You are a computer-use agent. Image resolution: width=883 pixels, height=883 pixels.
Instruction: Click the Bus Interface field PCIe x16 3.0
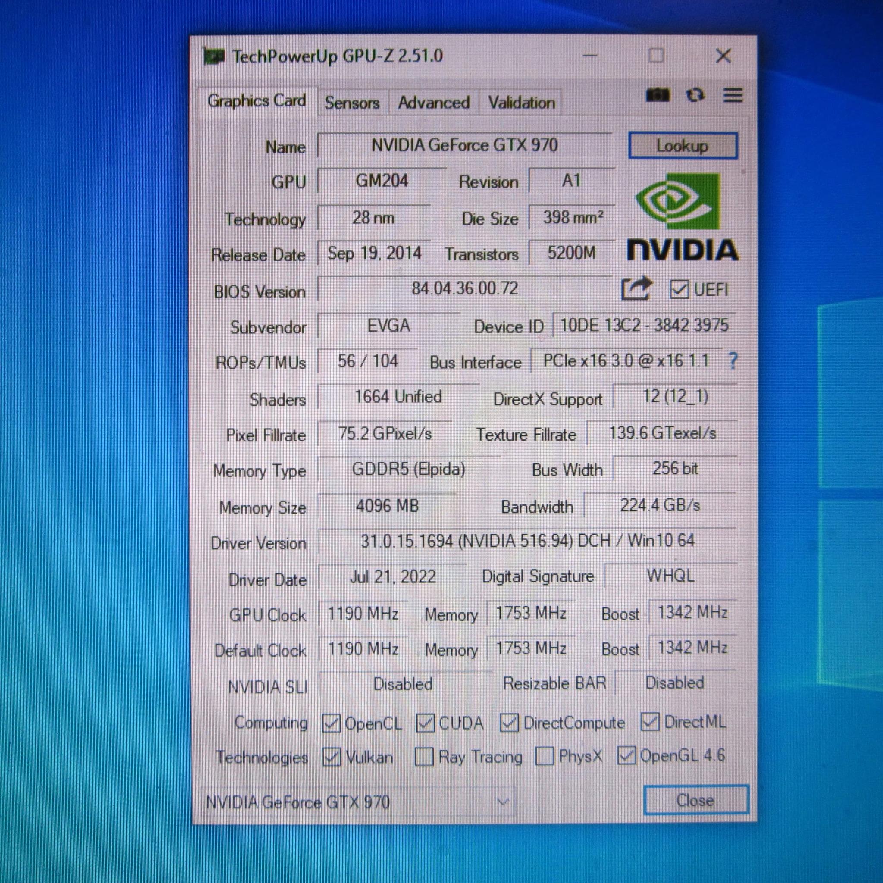click(626, 360)
